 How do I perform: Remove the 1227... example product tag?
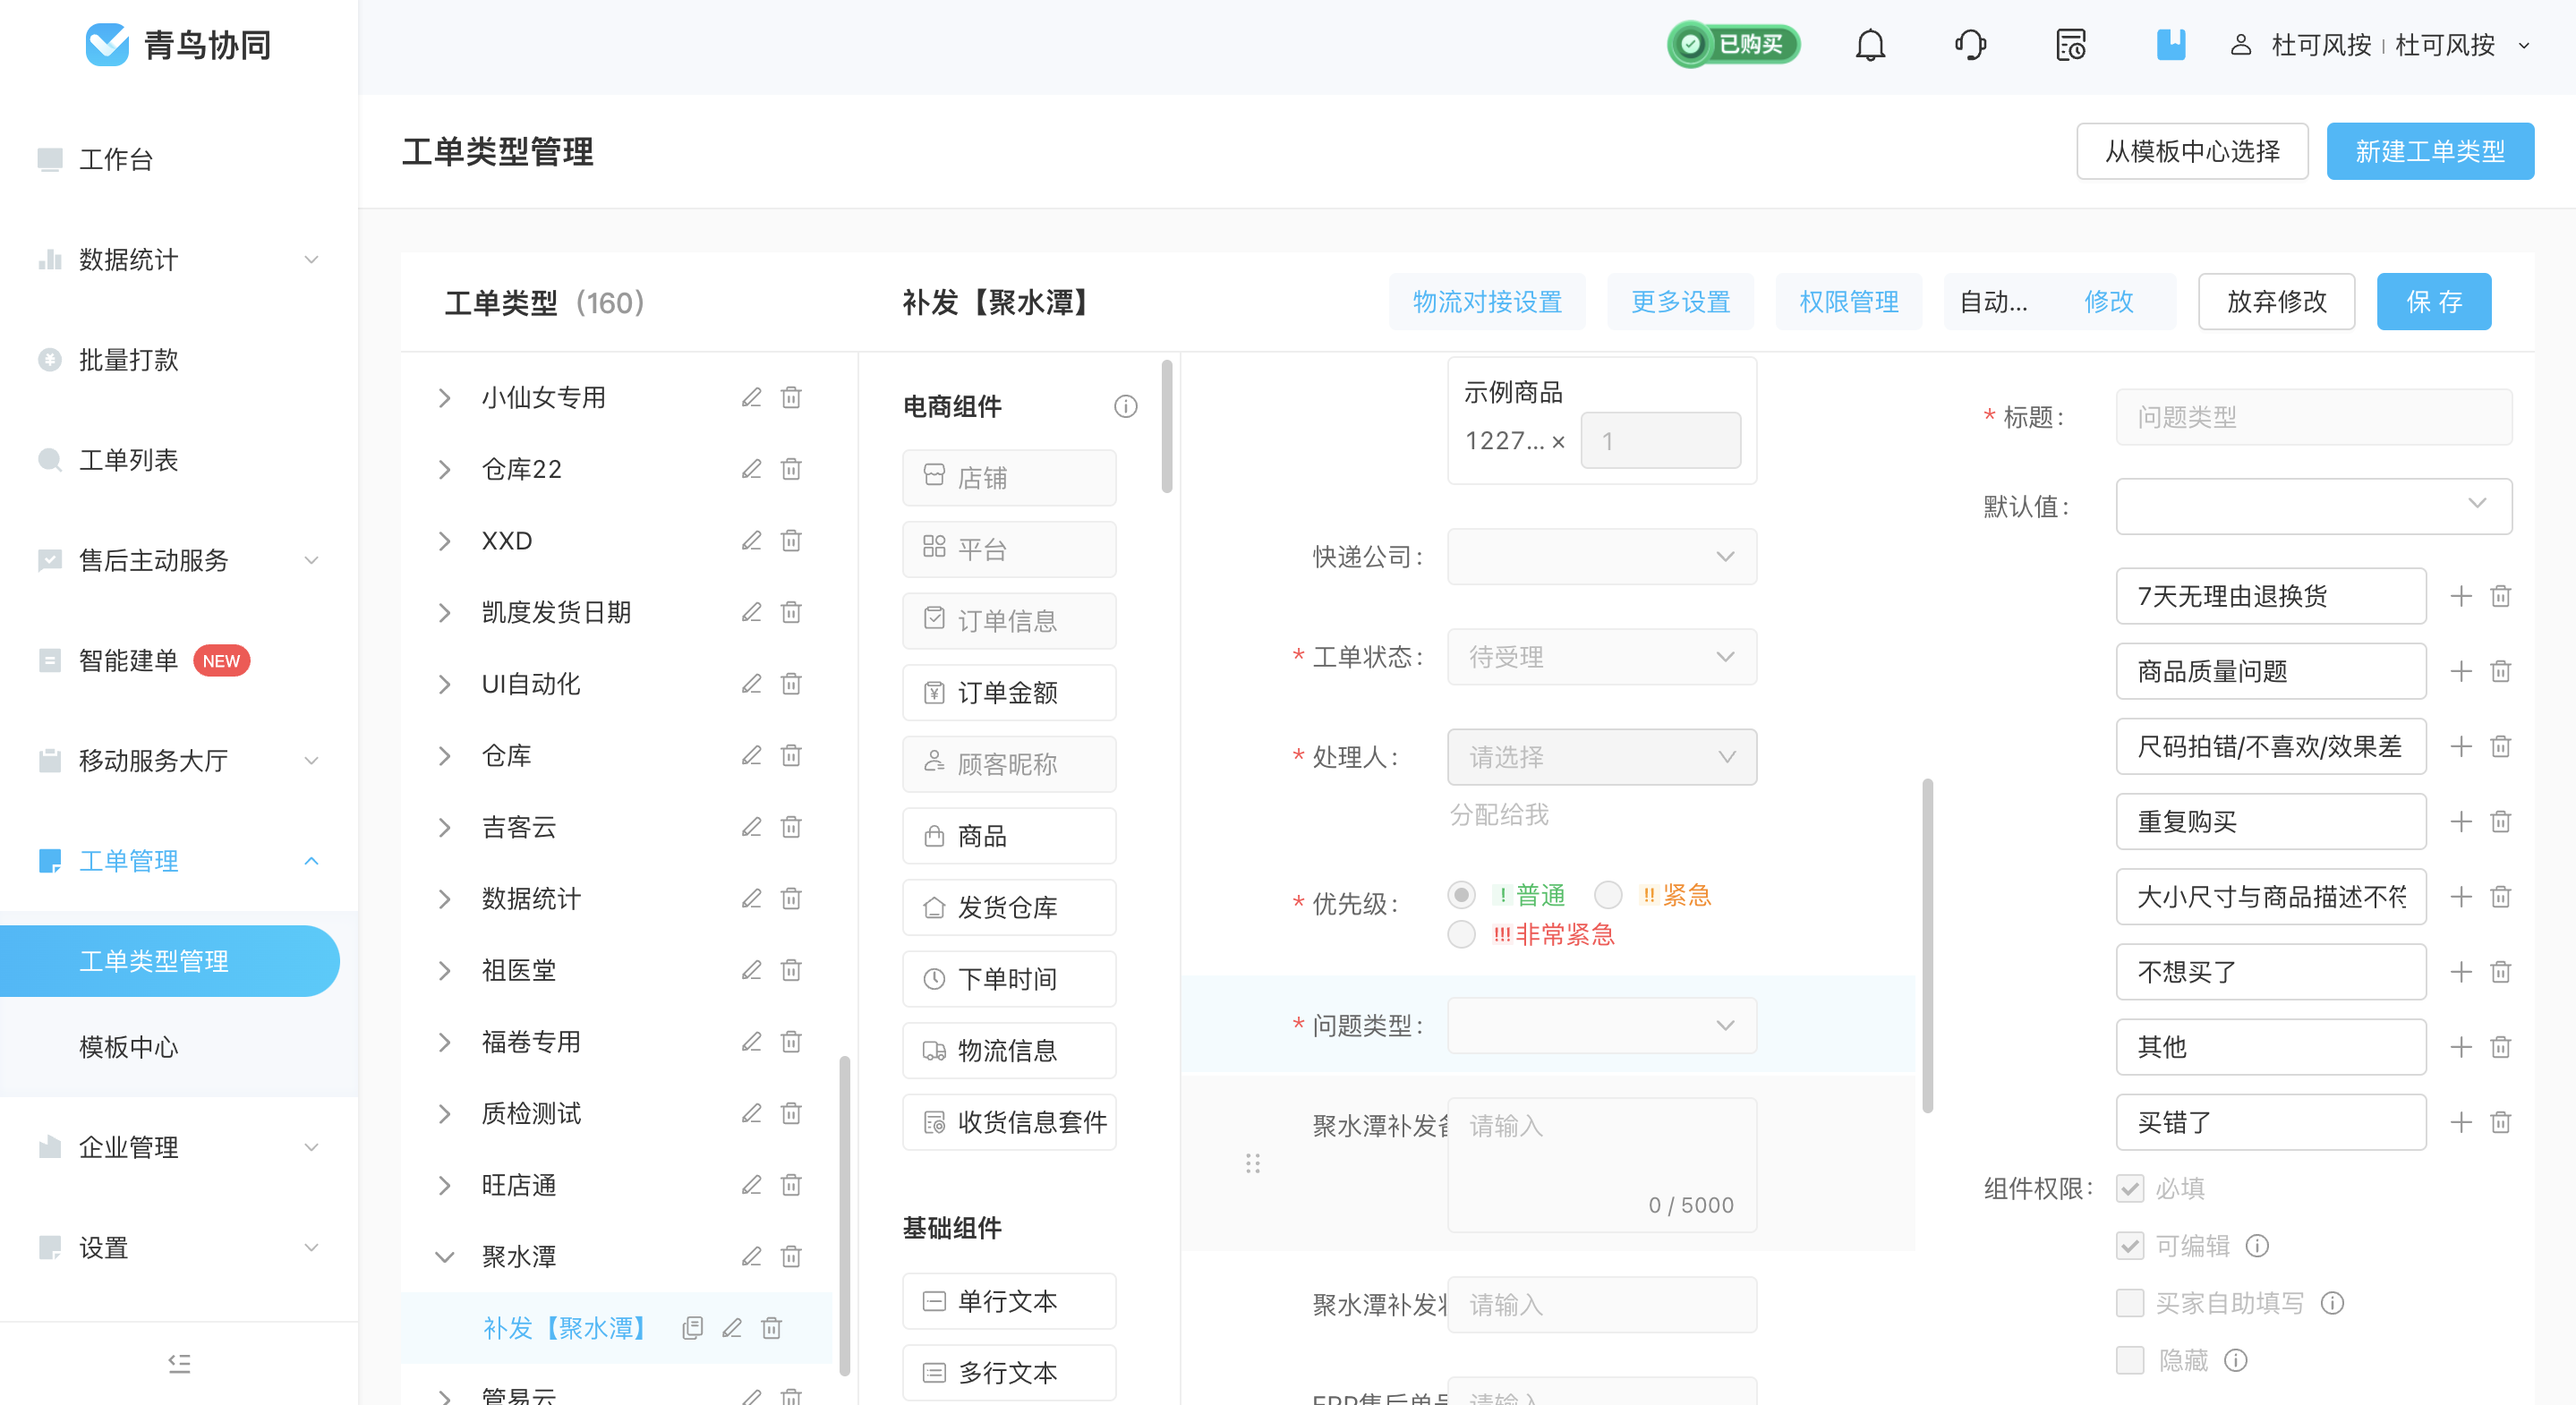click(1558, 441)
